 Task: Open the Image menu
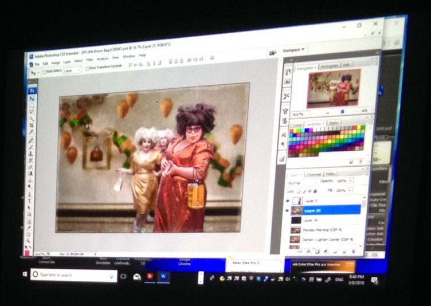tap(55, 62)
